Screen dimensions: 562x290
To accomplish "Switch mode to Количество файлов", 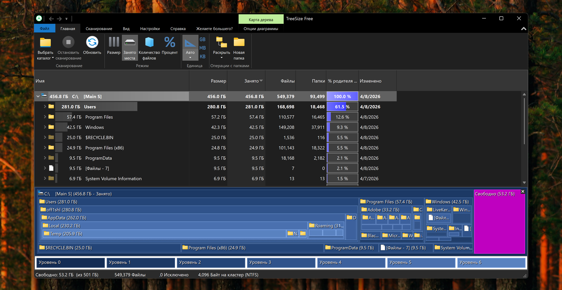I will [149, 43].
